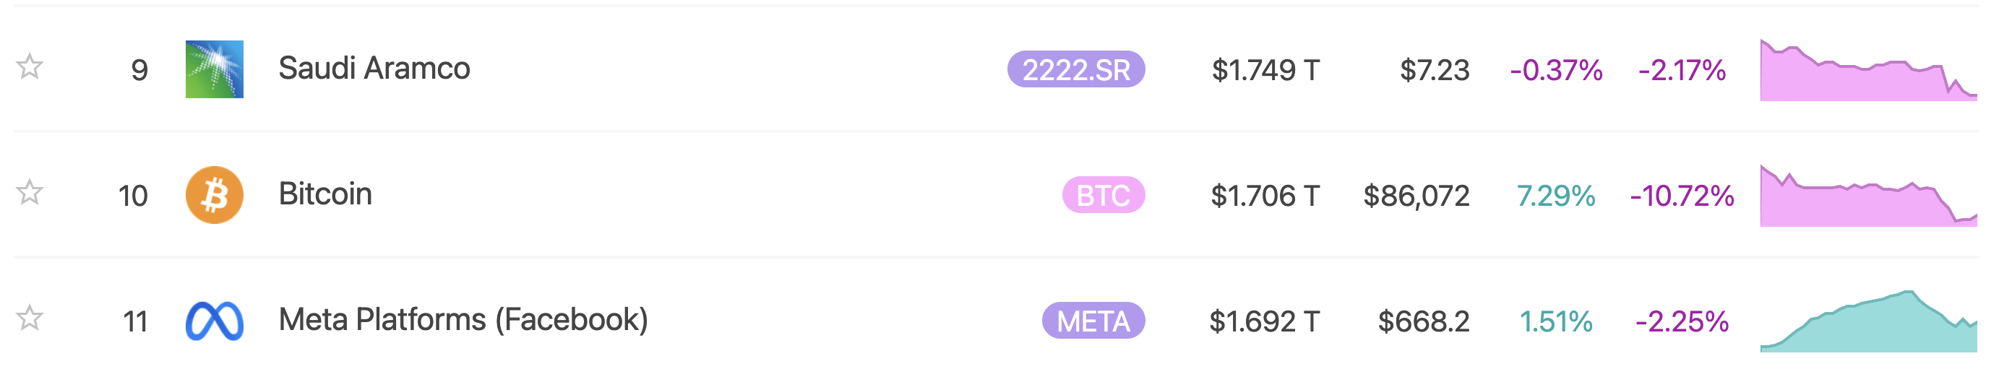
Task: View Saudi Aramco 30-day sparkline chart
Action: (x=1868, y=71)
